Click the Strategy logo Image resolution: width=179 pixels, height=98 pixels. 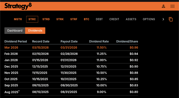click(x=18, y=6)
